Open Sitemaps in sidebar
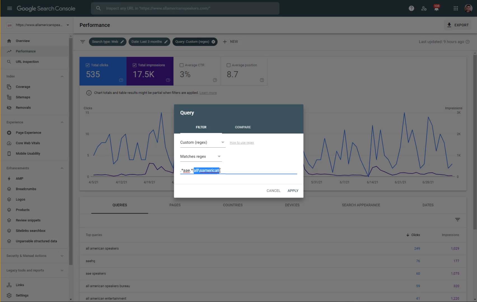Image resolution: width=477 pixels, height=302 pixels. coord(23,97)
